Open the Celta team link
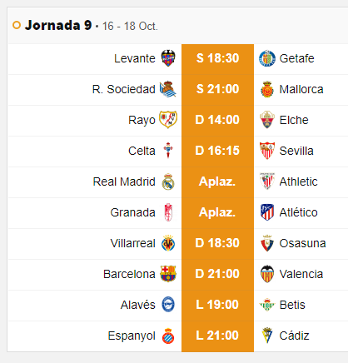The width and height of the screenshot is (348, 363). click(x=142, y=151)
